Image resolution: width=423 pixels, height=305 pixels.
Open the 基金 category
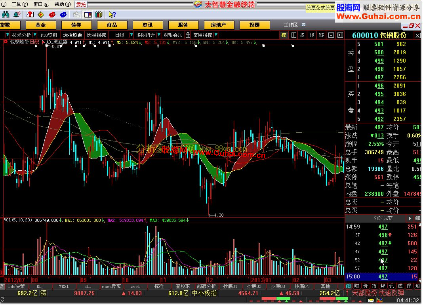coord(41,25)
